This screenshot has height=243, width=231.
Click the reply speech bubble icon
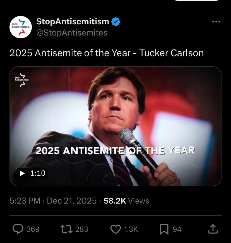tap(18, 229)
